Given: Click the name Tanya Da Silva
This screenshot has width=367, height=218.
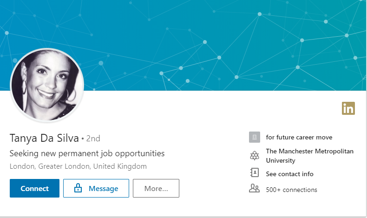Looking at the screenshot, I should point(44,138).
